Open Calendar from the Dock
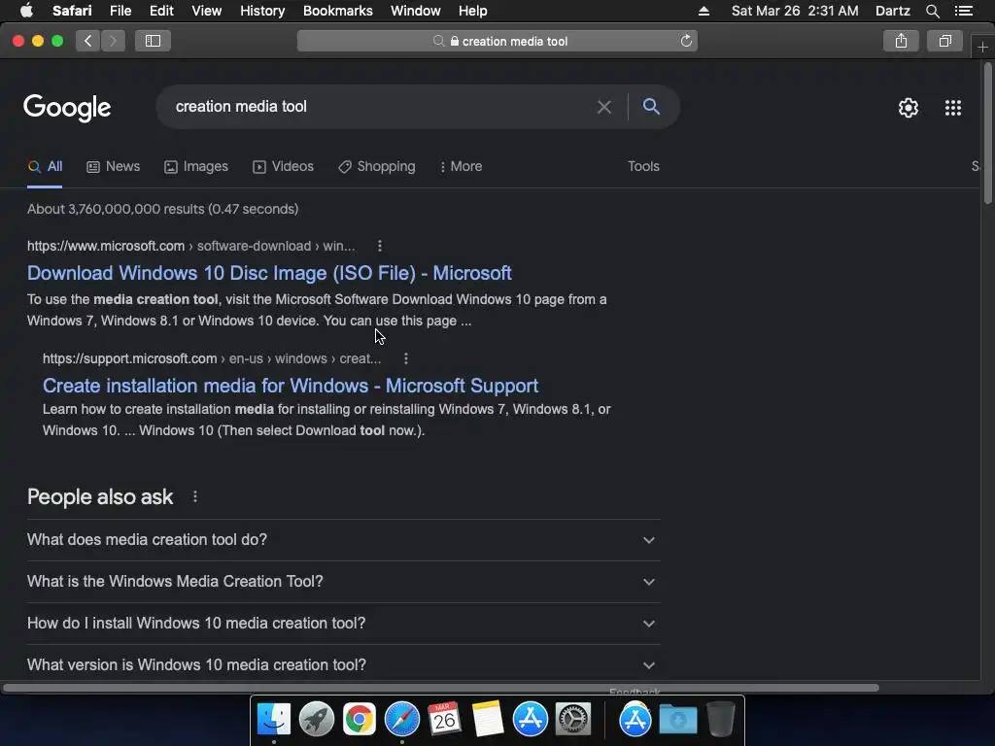The height and width of the screenshot is (746, 995). [444, 720]
